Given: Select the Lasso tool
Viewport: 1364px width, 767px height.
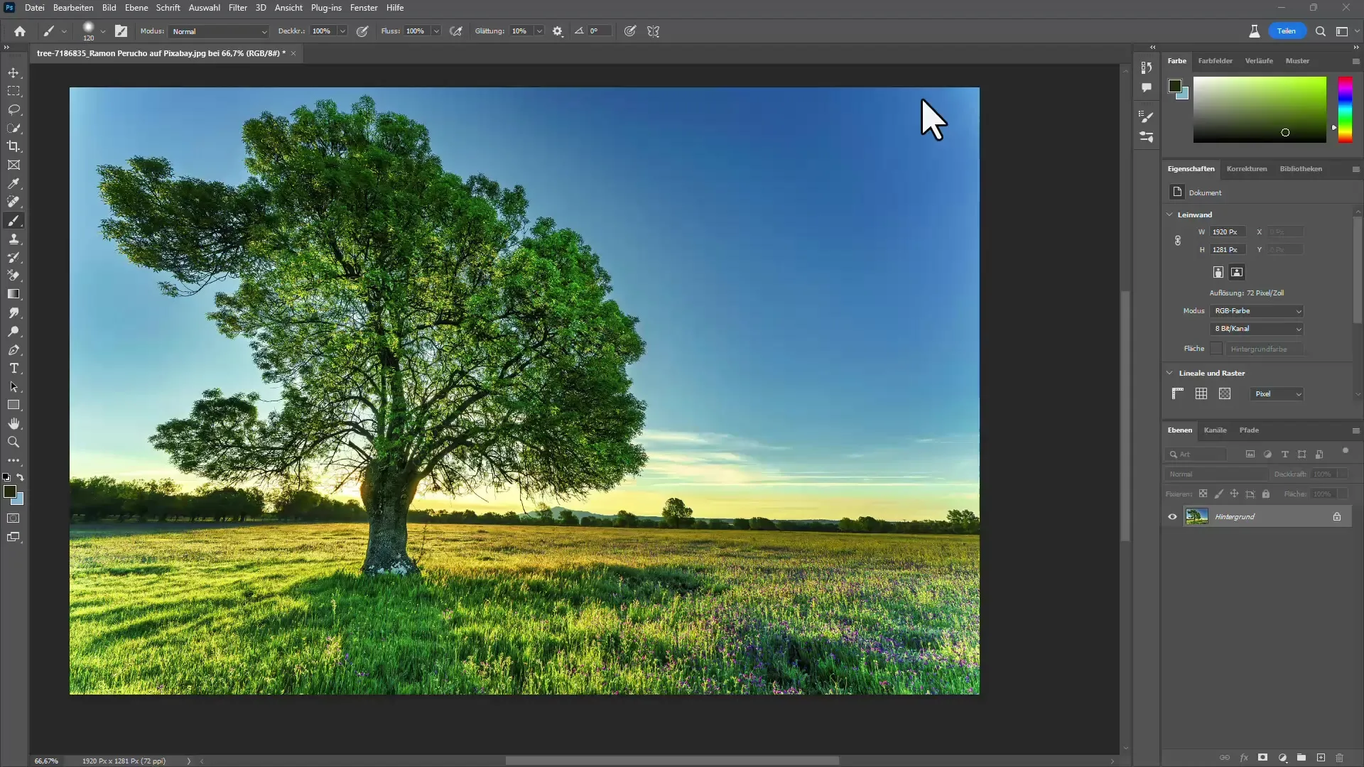Looking at the screenshot, I should pyautogui.click(x=14, y=109).
